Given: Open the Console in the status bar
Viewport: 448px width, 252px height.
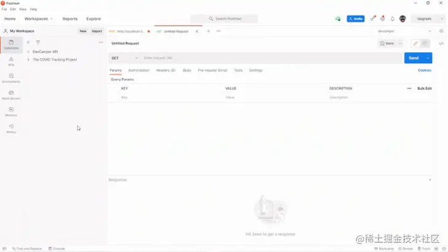Looking at the screenshot, I should click(x=56, y=248).
